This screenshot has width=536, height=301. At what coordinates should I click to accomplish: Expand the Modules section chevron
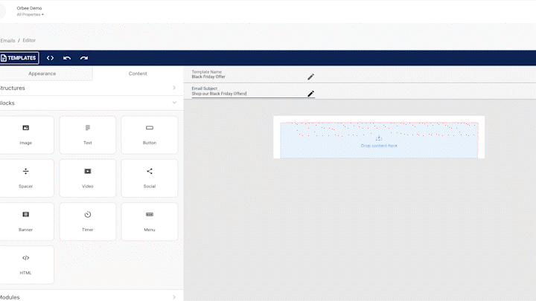pyautogui.click(x=174, y=297)
